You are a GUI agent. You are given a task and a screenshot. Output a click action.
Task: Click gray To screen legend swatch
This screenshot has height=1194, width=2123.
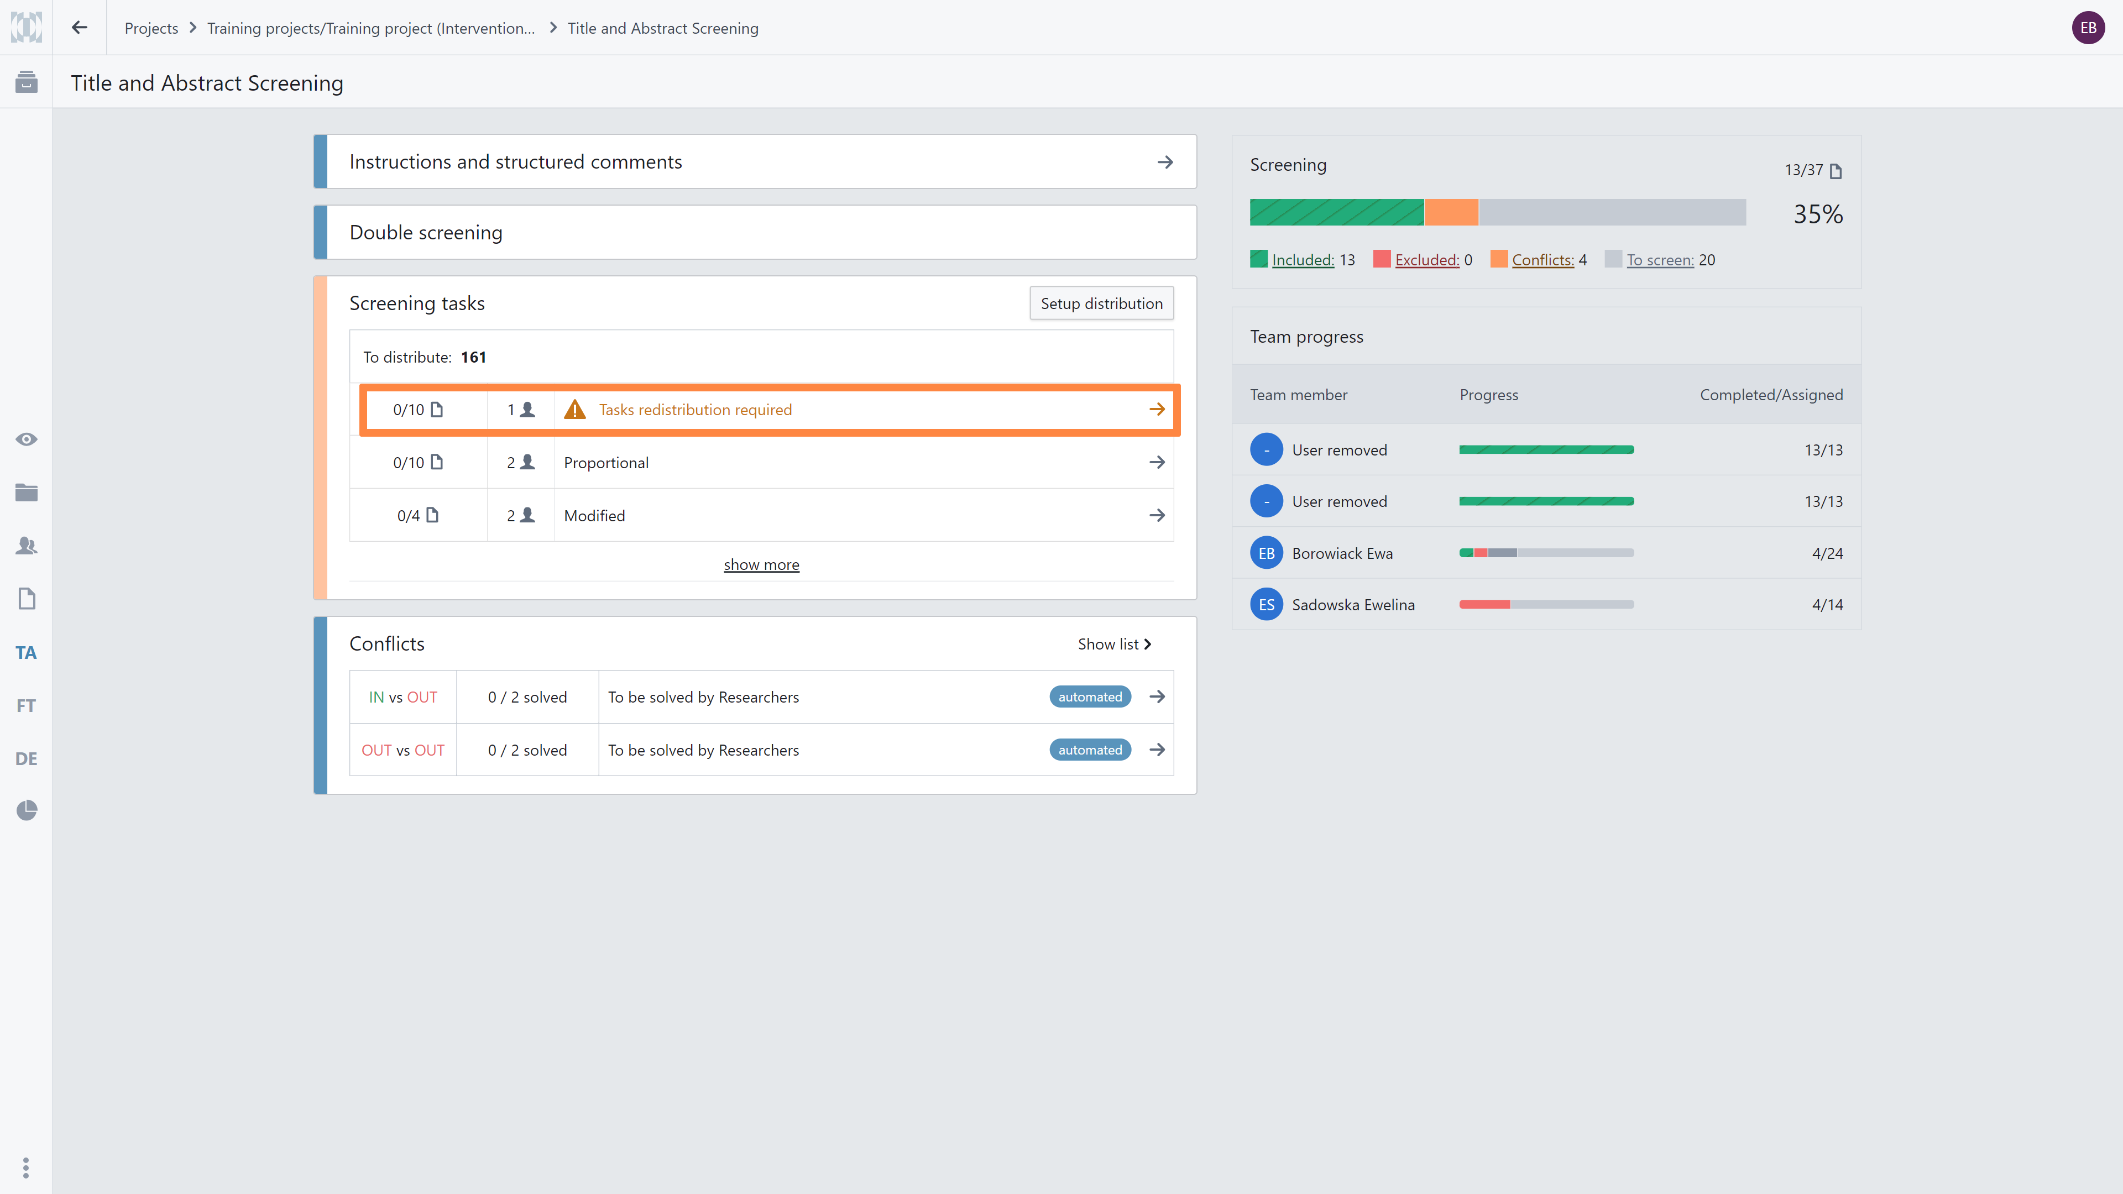pos(1614,259)
